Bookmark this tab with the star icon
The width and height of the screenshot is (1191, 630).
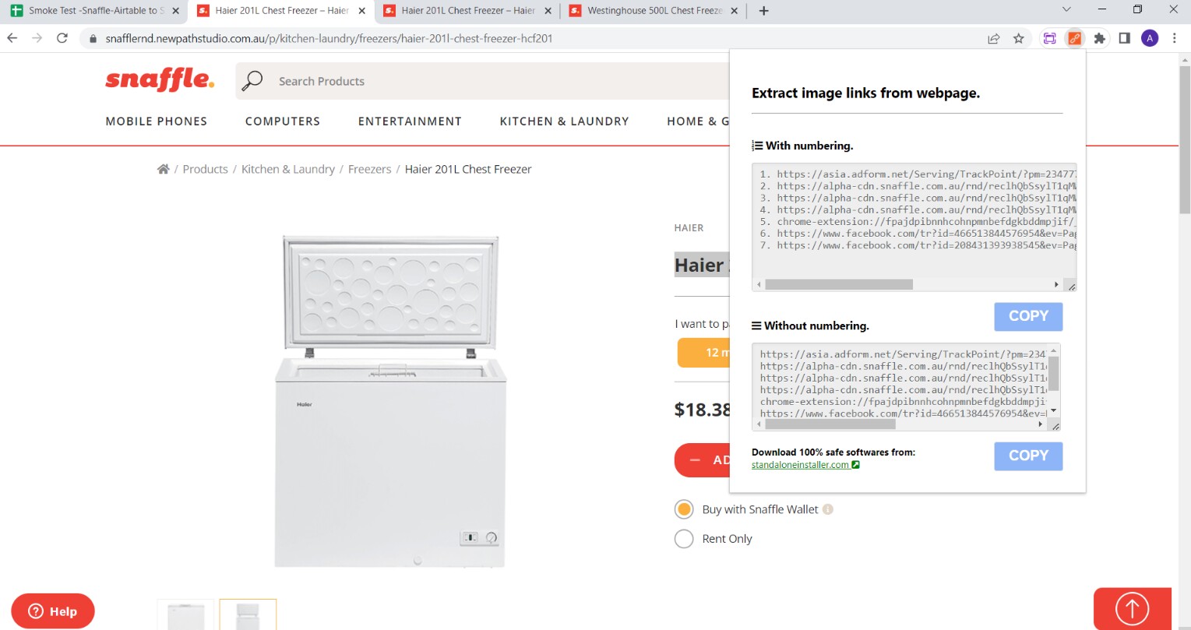(x=1018, y=38)
